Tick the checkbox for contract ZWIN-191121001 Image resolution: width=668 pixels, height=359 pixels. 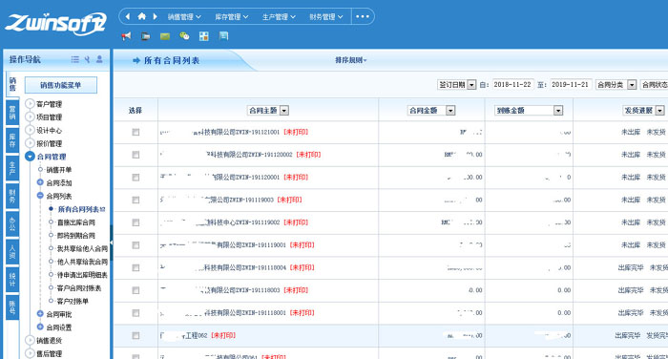pyautogui.click(x=136, y=132)
